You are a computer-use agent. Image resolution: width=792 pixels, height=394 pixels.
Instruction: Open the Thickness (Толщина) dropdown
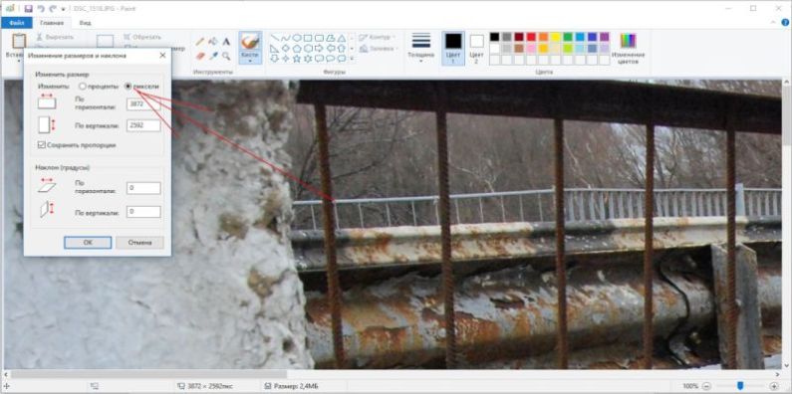[420, 48]
